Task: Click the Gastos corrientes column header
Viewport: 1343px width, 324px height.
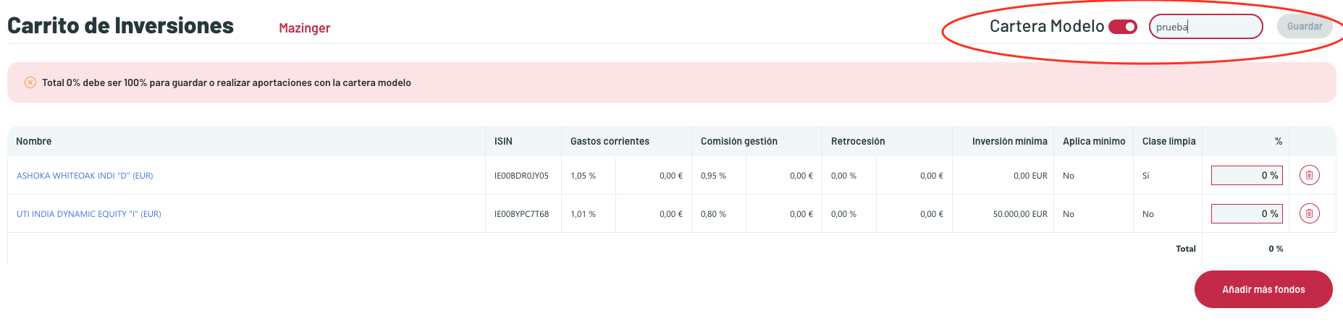Action: pos(610,141)
